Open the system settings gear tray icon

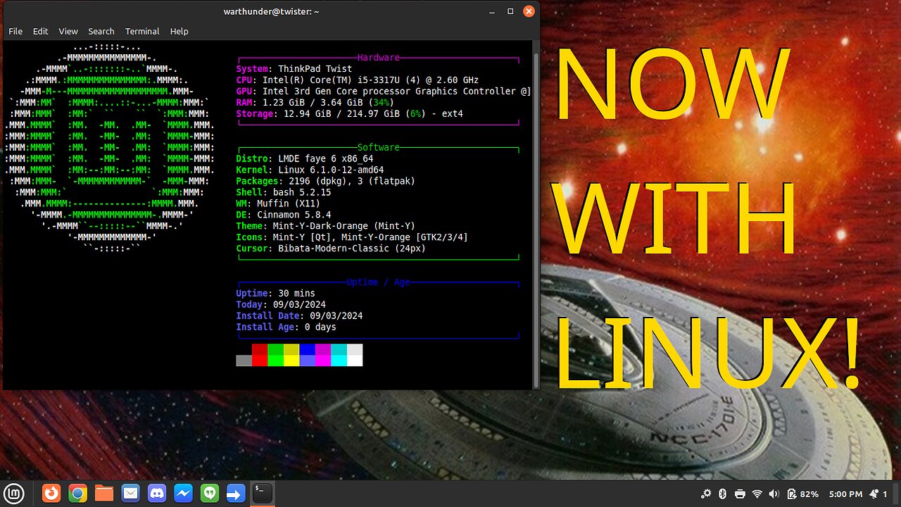(x=707, y=494)
